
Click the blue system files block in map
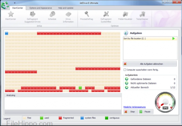[7, 33]
